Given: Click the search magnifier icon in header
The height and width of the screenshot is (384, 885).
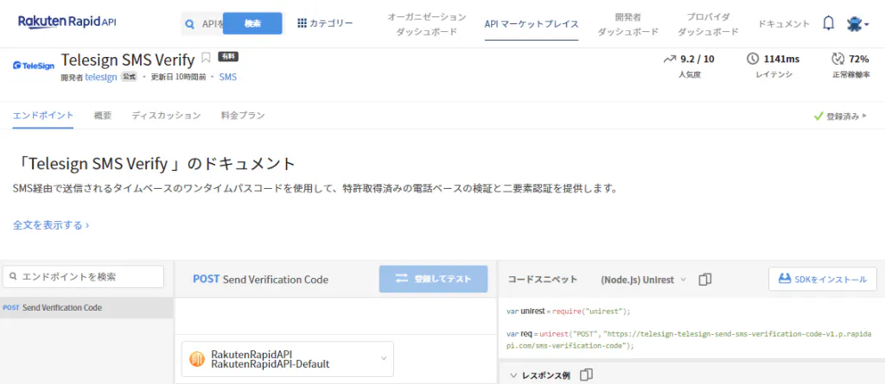Looking at the screenshot, I should (x=191, y=23).
